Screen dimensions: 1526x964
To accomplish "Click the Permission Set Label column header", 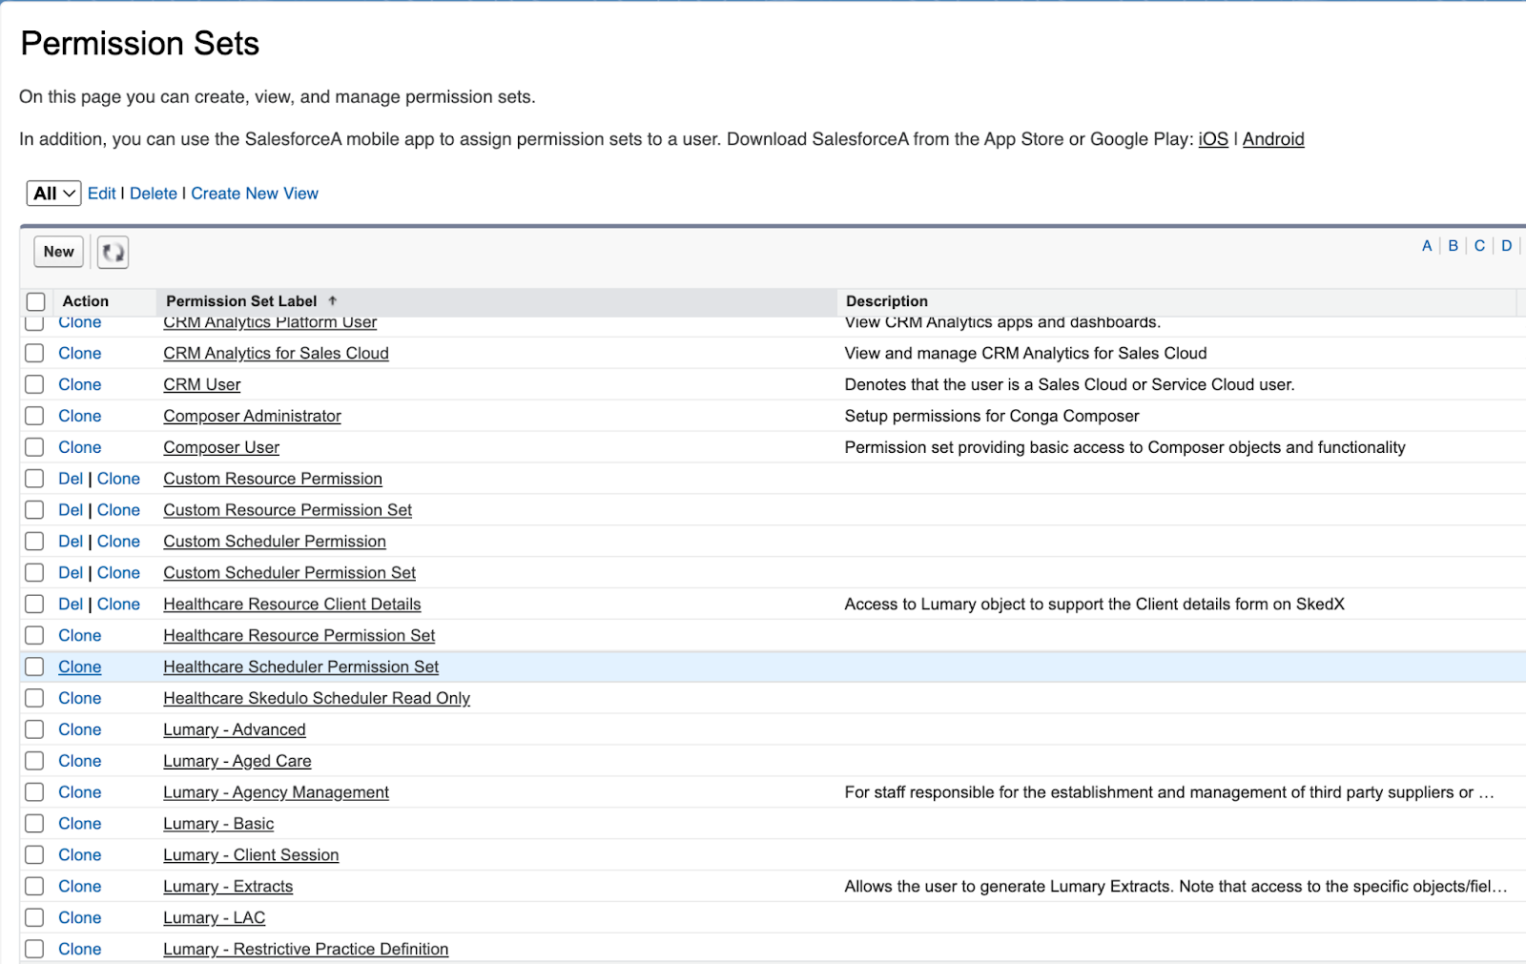I will point(241,301).
